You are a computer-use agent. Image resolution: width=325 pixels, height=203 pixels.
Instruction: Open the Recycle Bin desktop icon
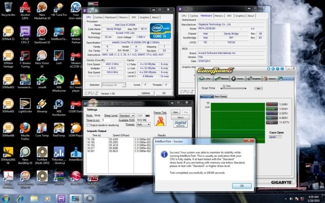pos(8,9)
